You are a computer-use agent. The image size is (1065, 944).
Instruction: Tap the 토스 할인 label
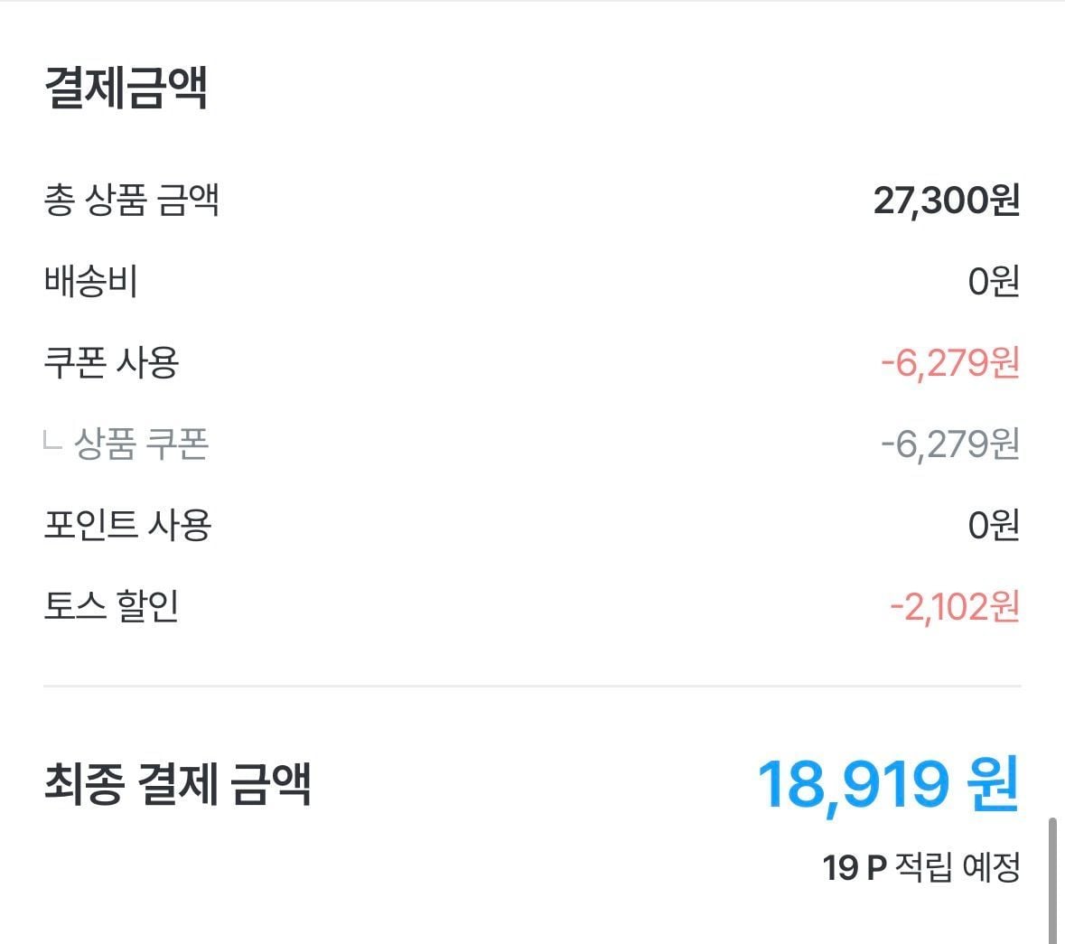111,606
